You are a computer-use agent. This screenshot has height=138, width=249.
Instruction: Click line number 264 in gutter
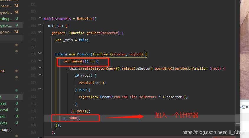33,97
